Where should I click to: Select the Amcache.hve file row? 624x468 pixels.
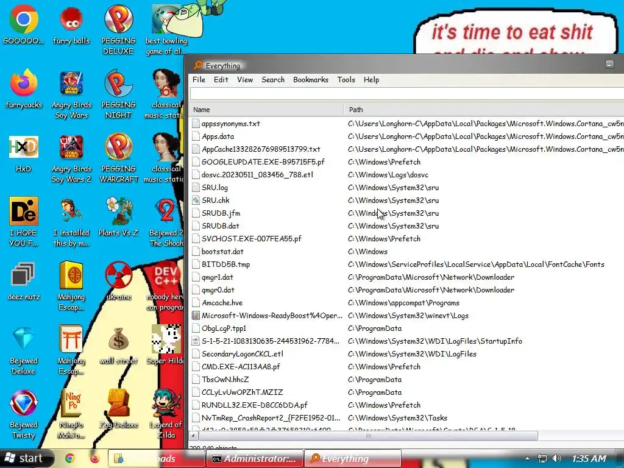pos(406,302)
